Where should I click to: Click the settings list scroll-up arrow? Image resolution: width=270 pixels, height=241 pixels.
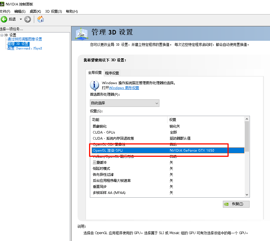[247, 119]
